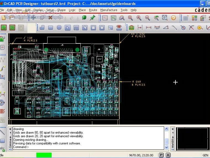The image size is (210, 158).
Task: Click the Linear Dimension icon
Action: coord(149,28)
